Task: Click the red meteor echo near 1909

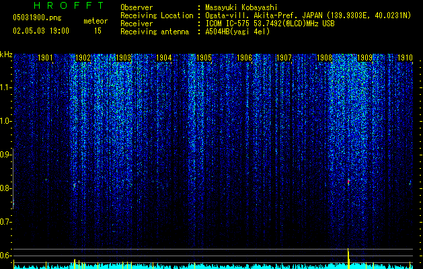Action: click(x=348, y=182)
